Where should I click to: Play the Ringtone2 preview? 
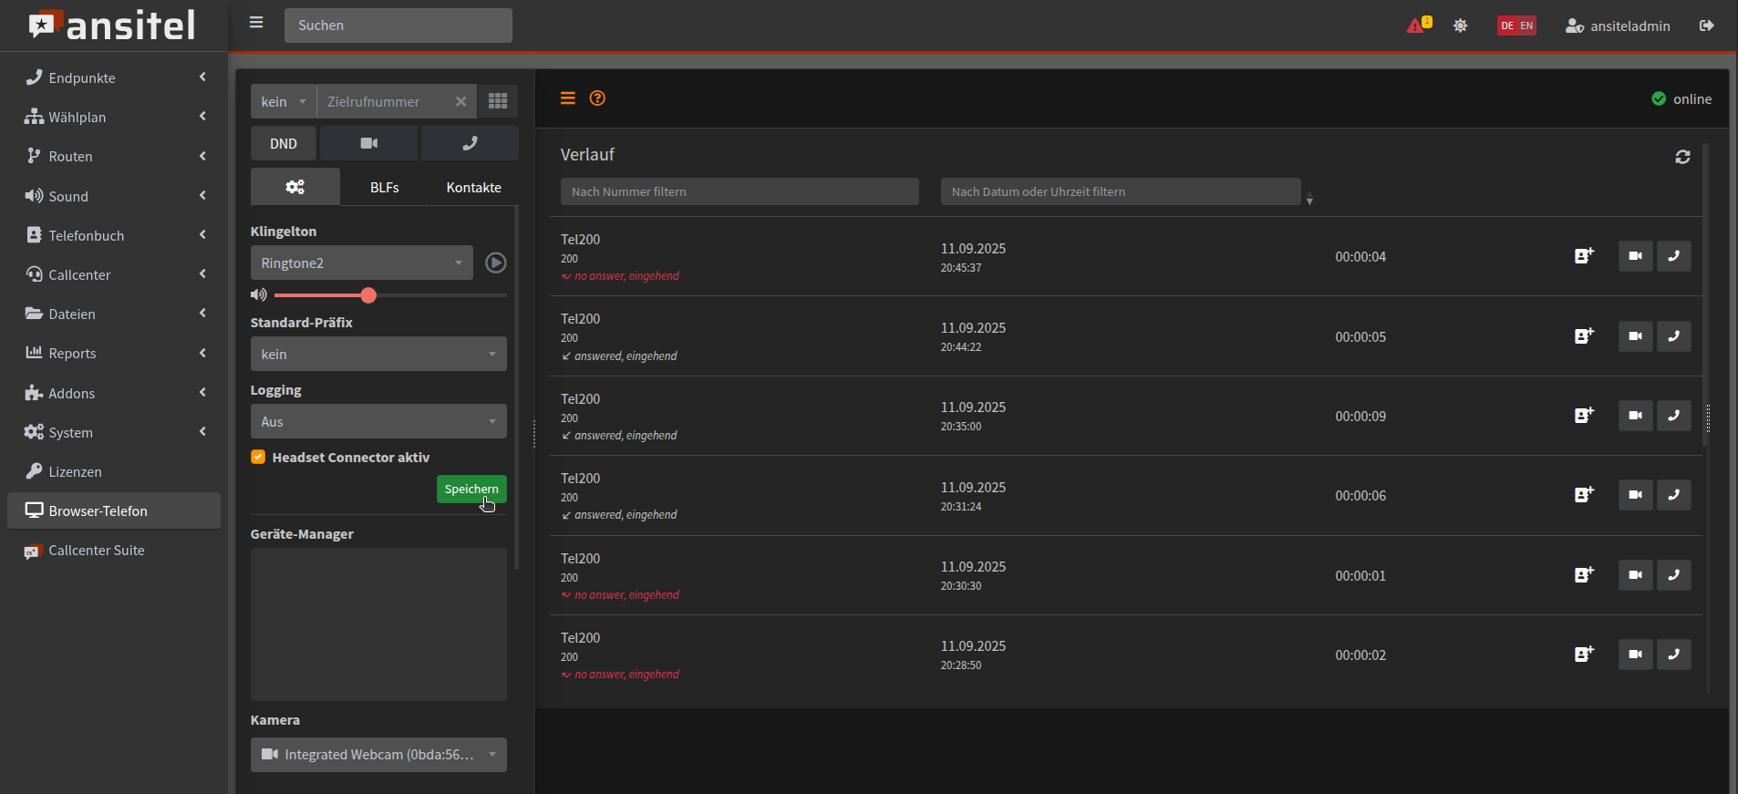(495, 263)
